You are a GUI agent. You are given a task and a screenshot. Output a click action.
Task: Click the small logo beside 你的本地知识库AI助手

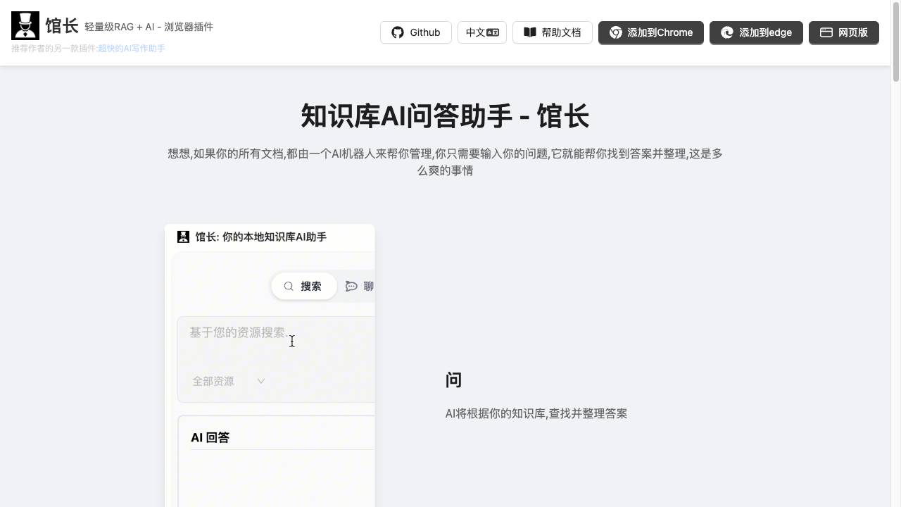183,237
